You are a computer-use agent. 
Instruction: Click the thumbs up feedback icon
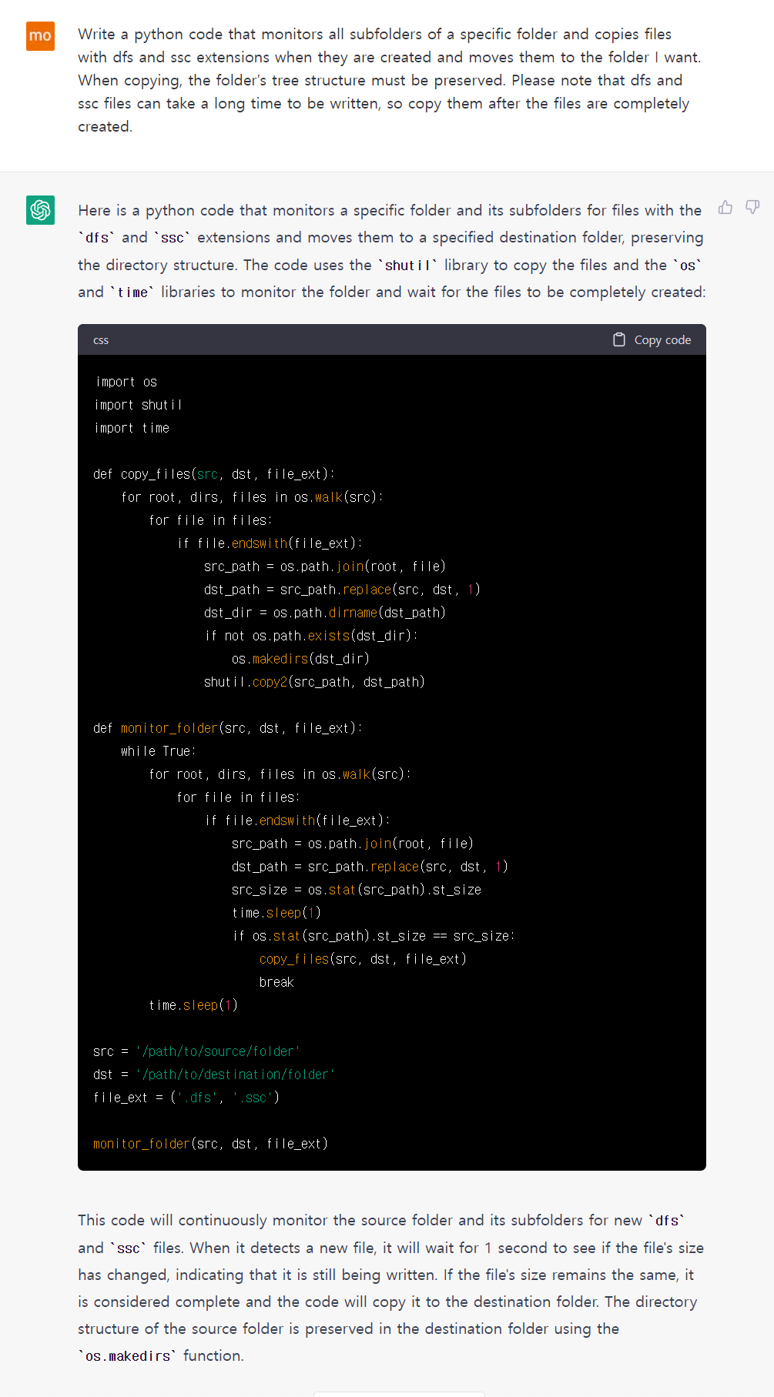pos(725,207)
